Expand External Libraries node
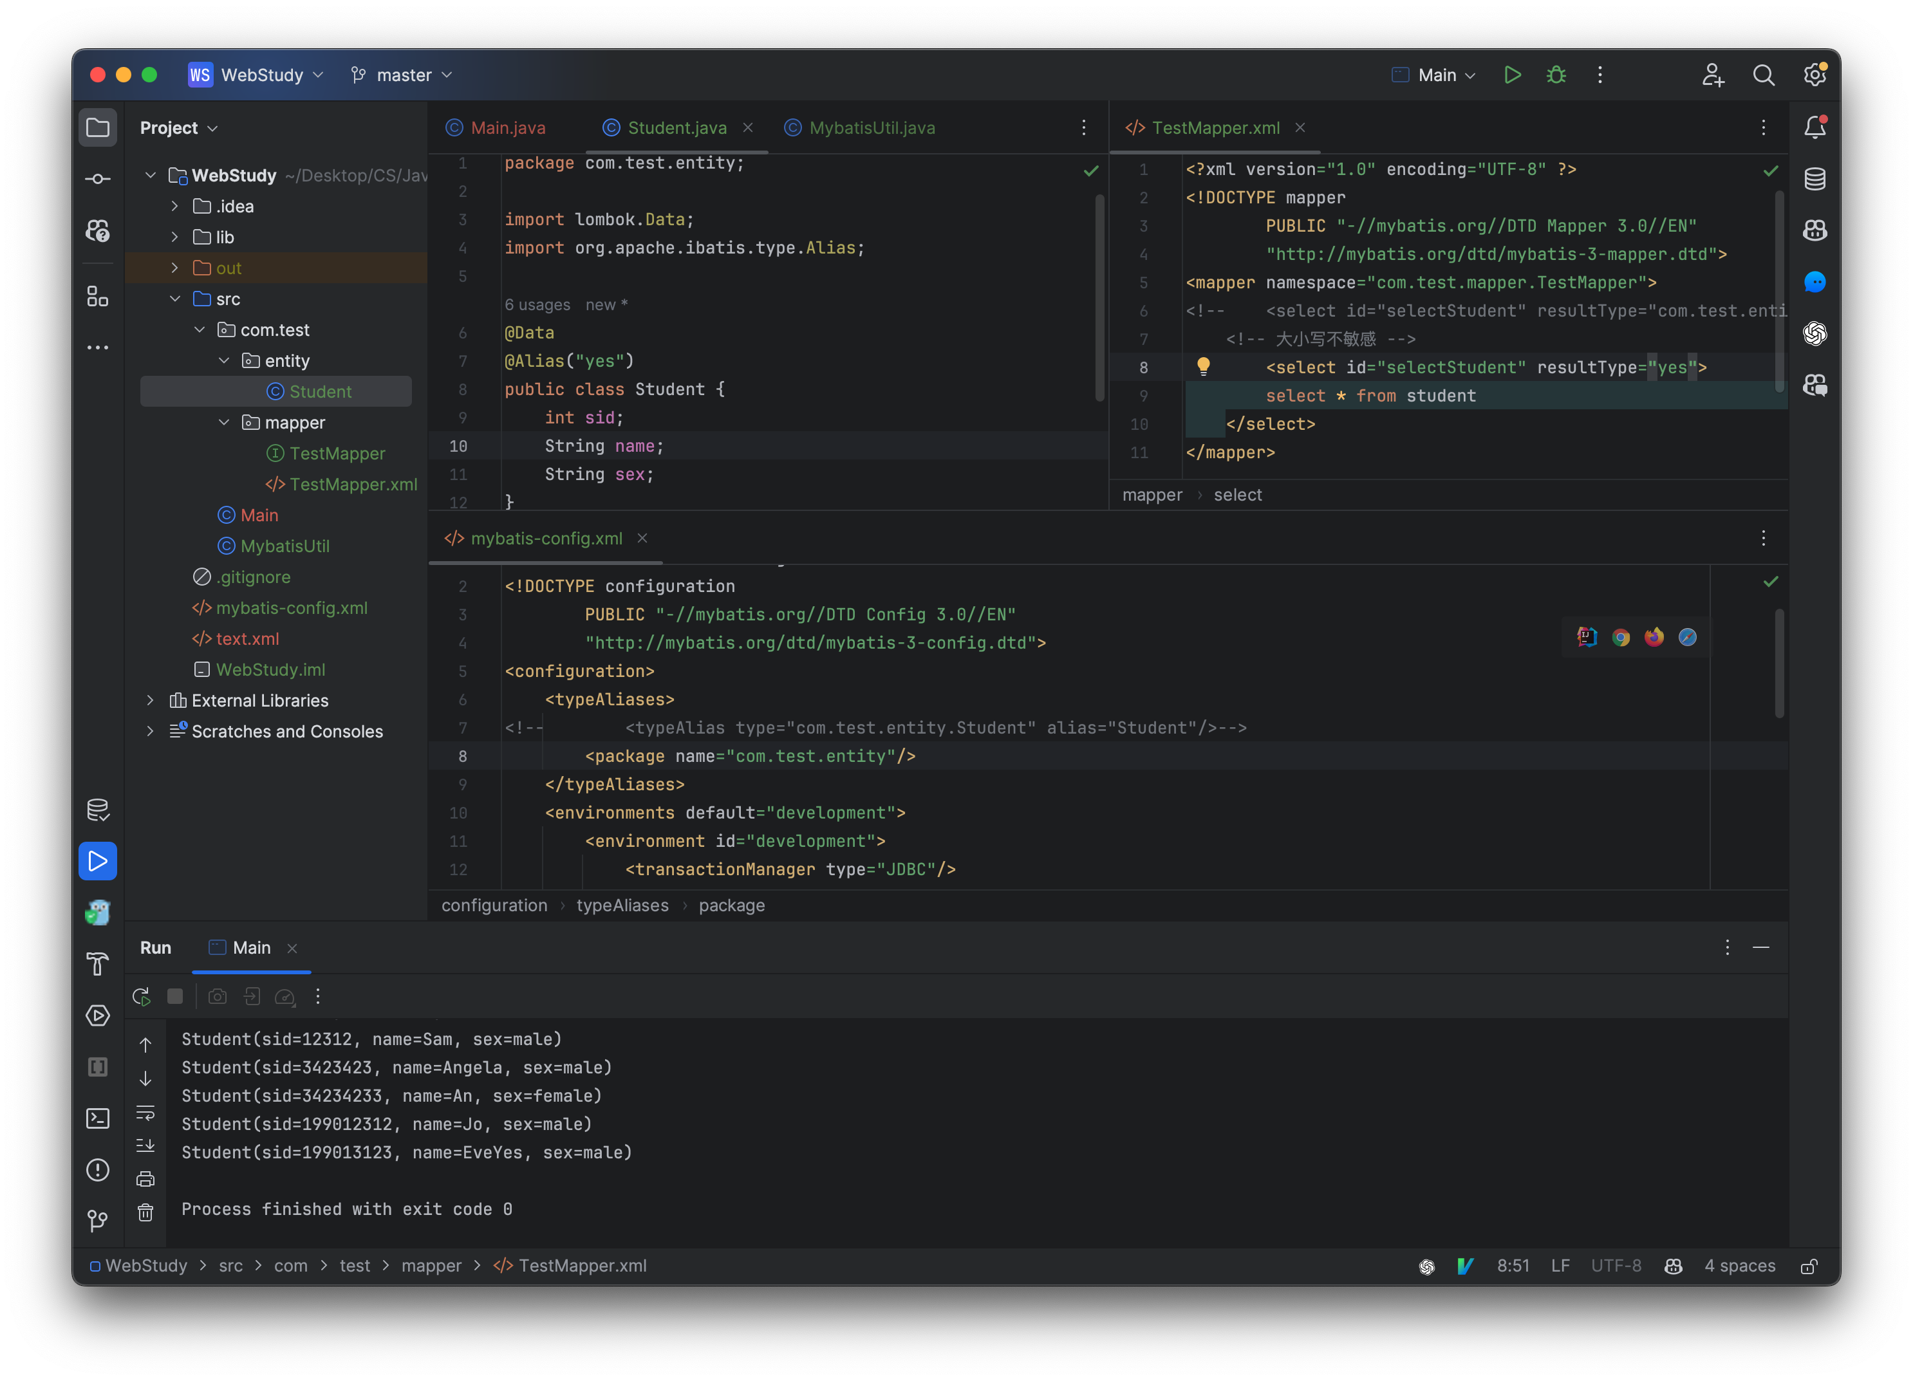Image resolution: width=1913 pixels, height=1381 pixels. tap(150, 701)
